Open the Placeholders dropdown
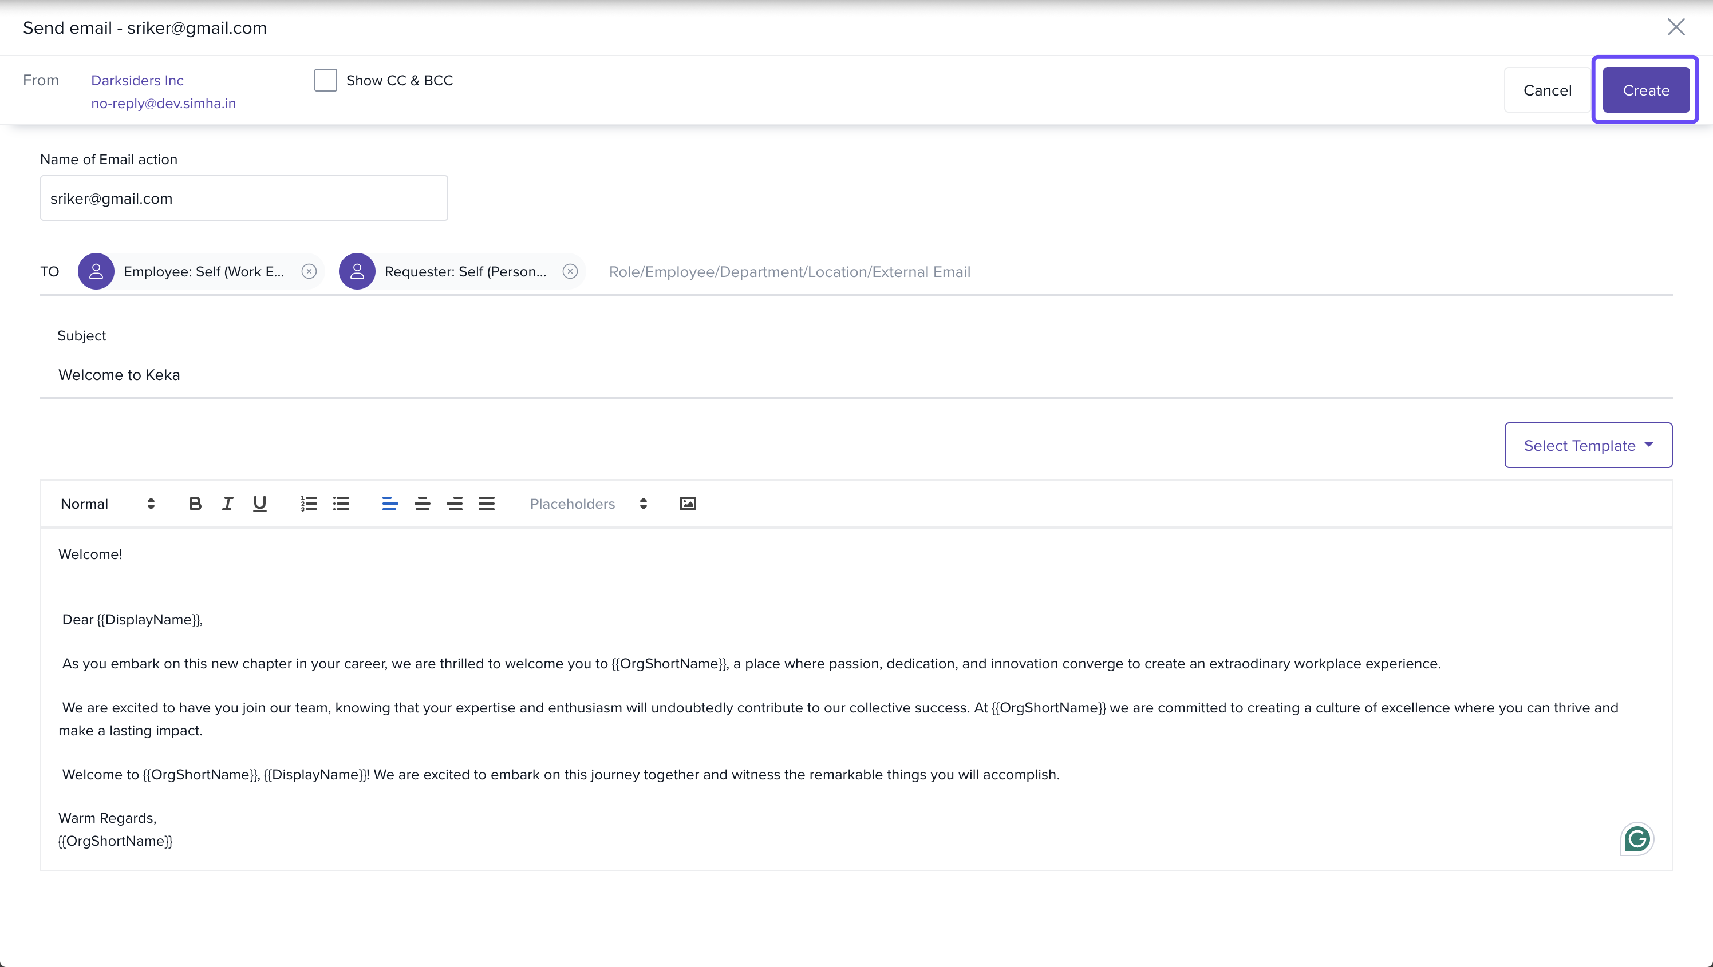This screenshot has height=967, width=1713. point(588,504)
